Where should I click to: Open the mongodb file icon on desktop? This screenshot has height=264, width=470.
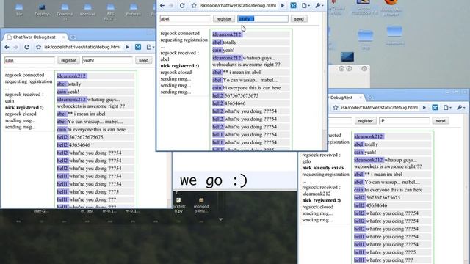201,205
